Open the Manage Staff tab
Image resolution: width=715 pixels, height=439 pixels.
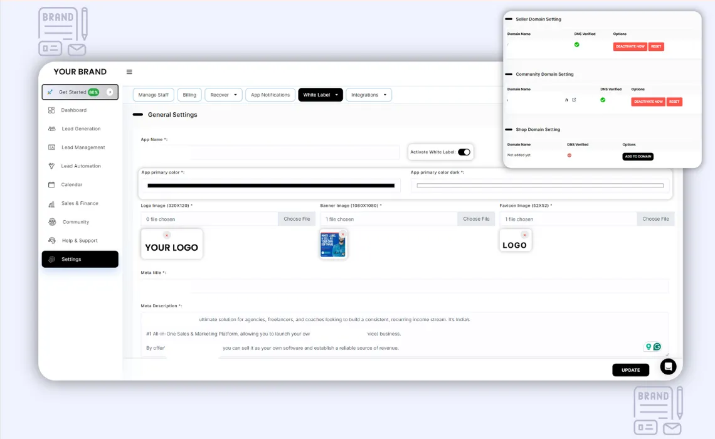point(154,95)
